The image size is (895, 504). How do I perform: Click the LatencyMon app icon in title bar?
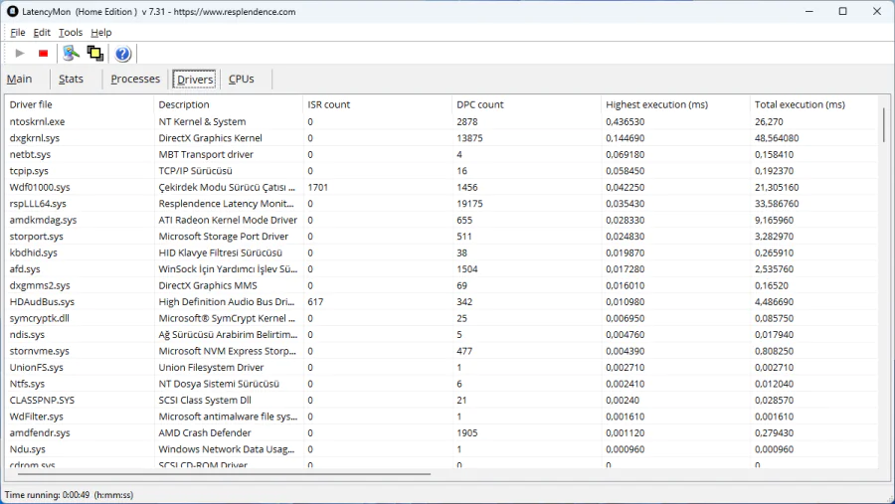pos(12,12)
